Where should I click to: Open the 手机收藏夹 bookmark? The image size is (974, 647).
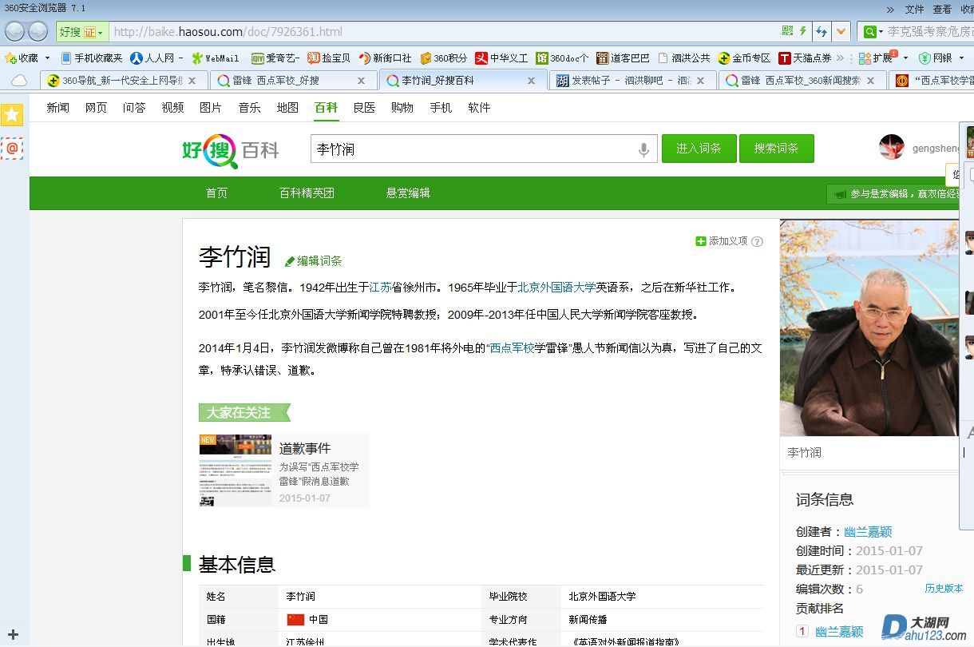[x=92, y=58]
